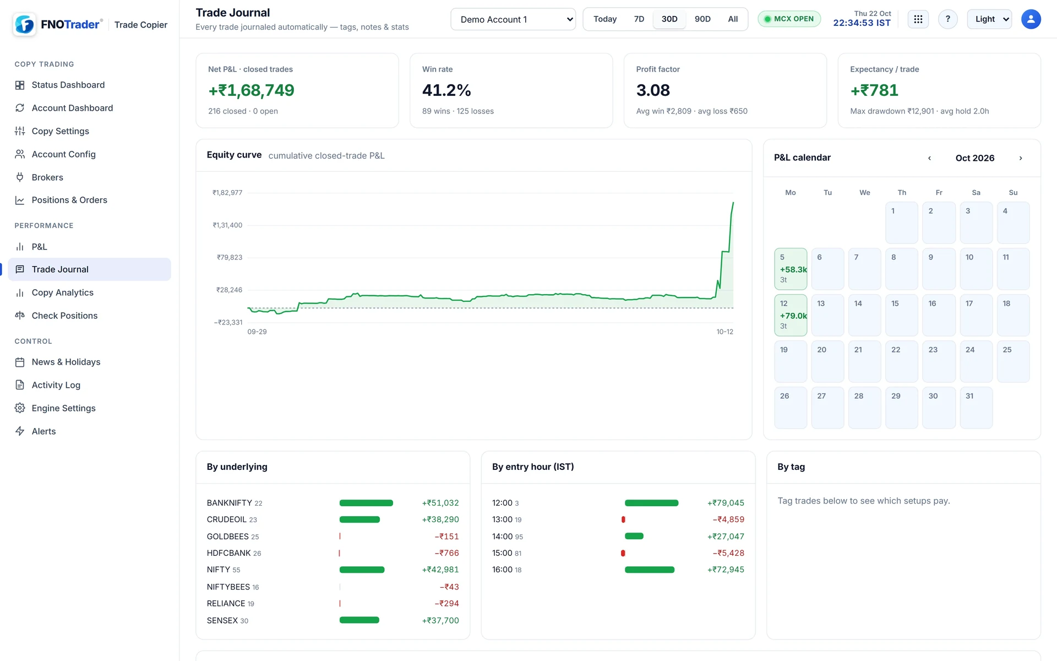
Task: Click Copy Settings sliders icon
Action: point(20,131)
